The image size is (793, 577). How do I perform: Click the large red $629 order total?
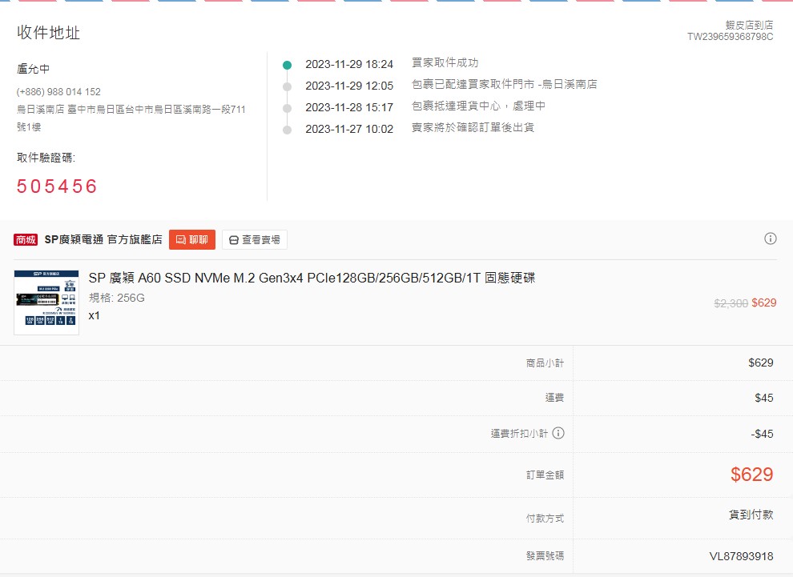[x=751, y=475]
